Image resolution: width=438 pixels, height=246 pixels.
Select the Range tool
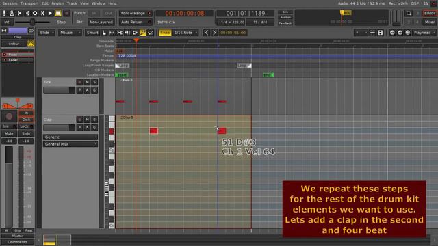pyautogui.click(x=112, y=33)
